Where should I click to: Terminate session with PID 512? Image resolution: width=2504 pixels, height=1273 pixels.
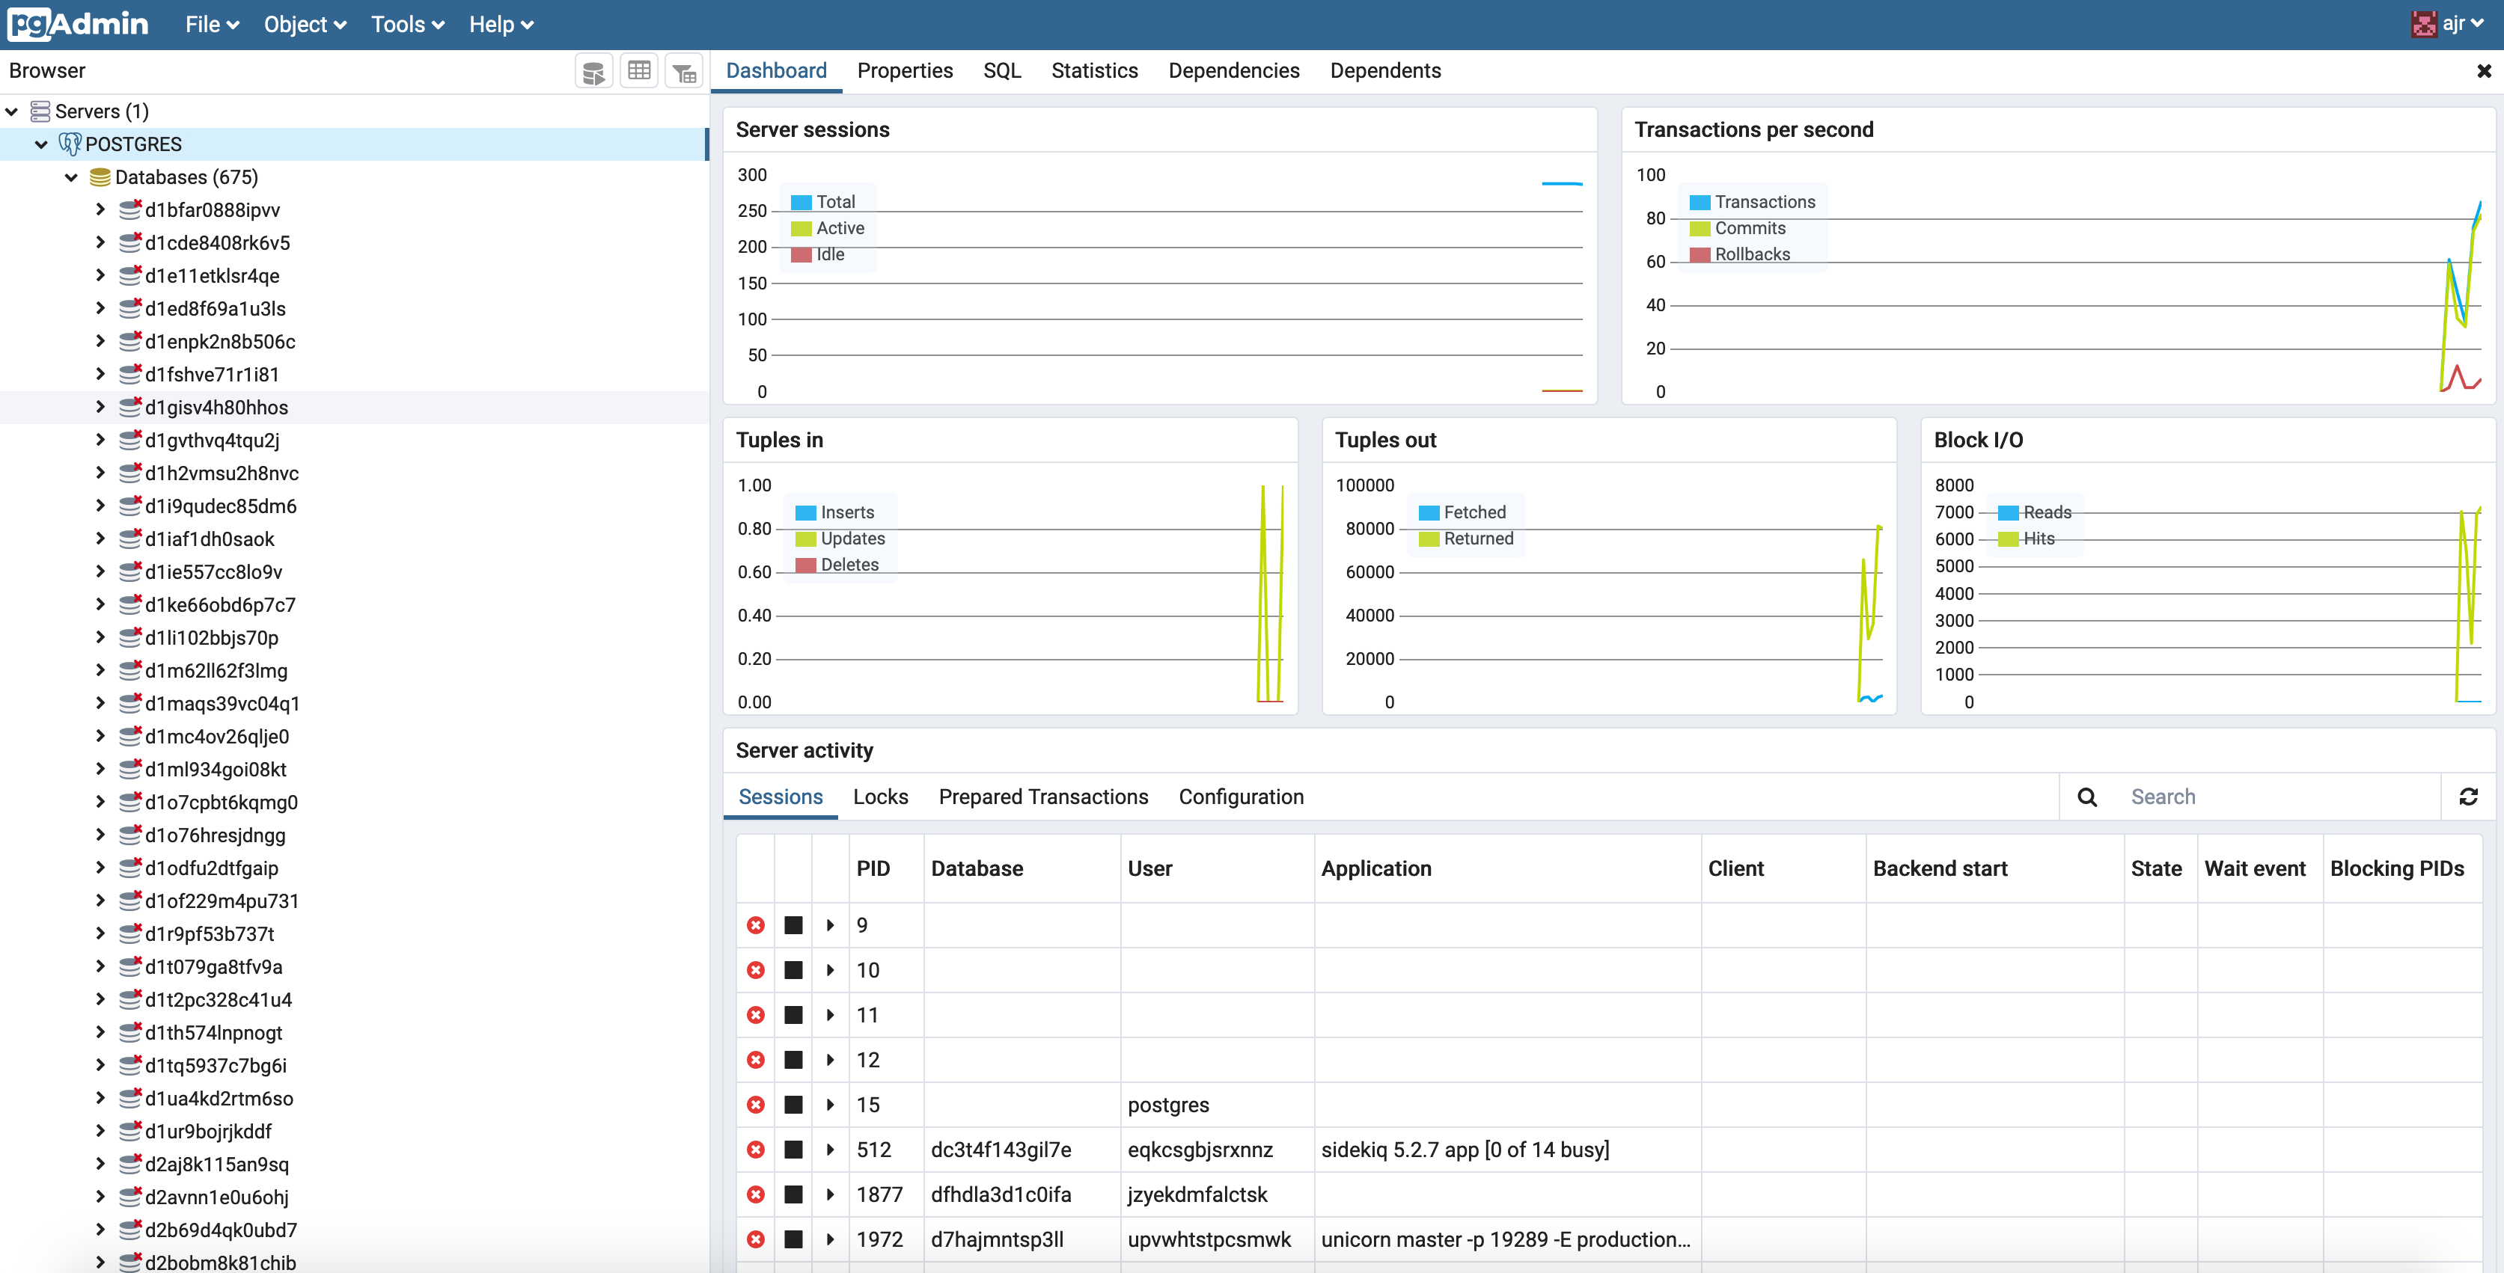click(x=755, y=1150)
